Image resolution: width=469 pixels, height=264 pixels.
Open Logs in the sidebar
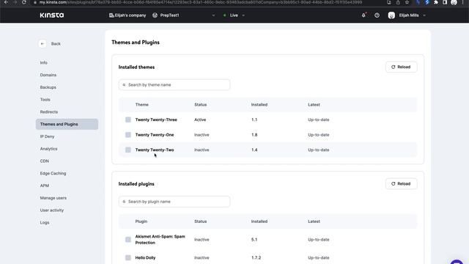[45, 222]
